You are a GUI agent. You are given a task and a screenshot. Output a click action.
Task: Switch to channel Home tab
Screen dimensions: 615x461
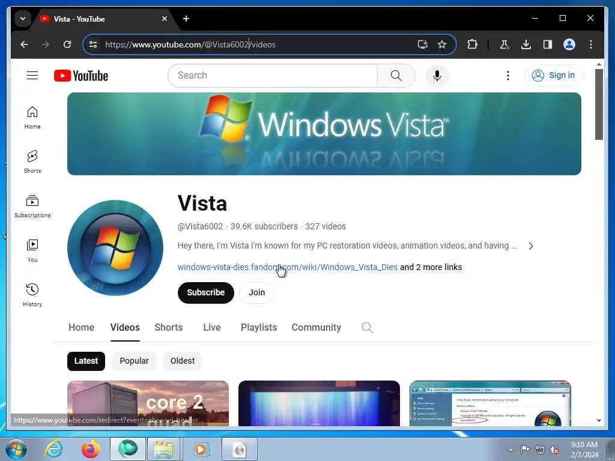pyautogui.click(x=81, y=327)
